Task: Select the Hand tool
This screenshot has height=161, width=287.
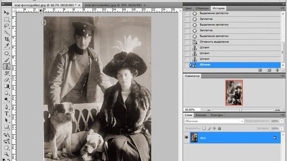Action: [6, 148]
